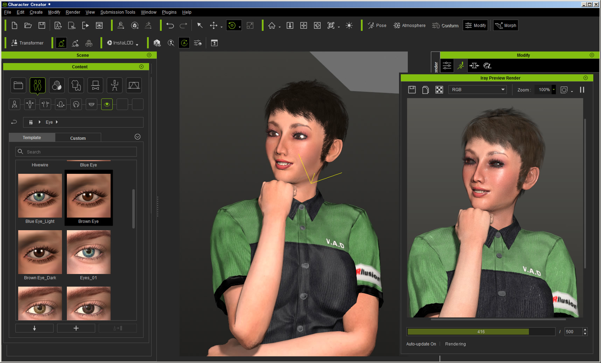Toggle the Morph button
Viewport: 601px width, 363px height.
(x=506, y=26)
